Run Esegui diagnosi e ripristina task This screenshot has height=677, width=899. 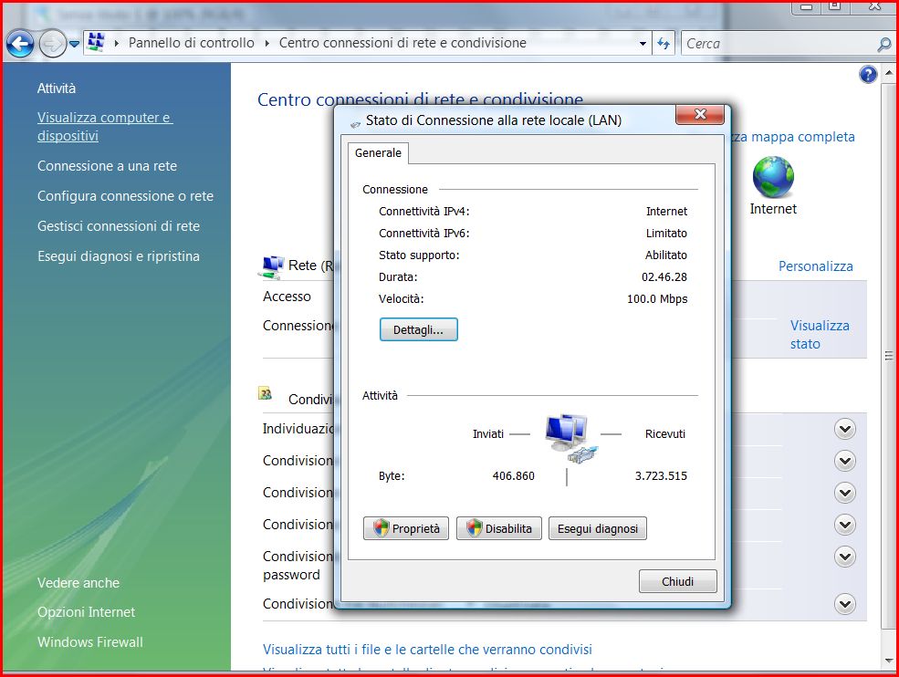[119, 256]
